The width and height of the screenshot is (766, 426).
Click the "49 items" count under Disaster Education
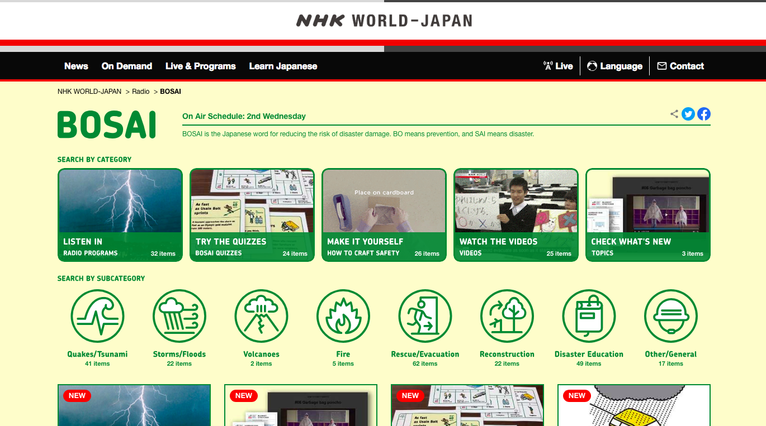(x=589, y=363)
